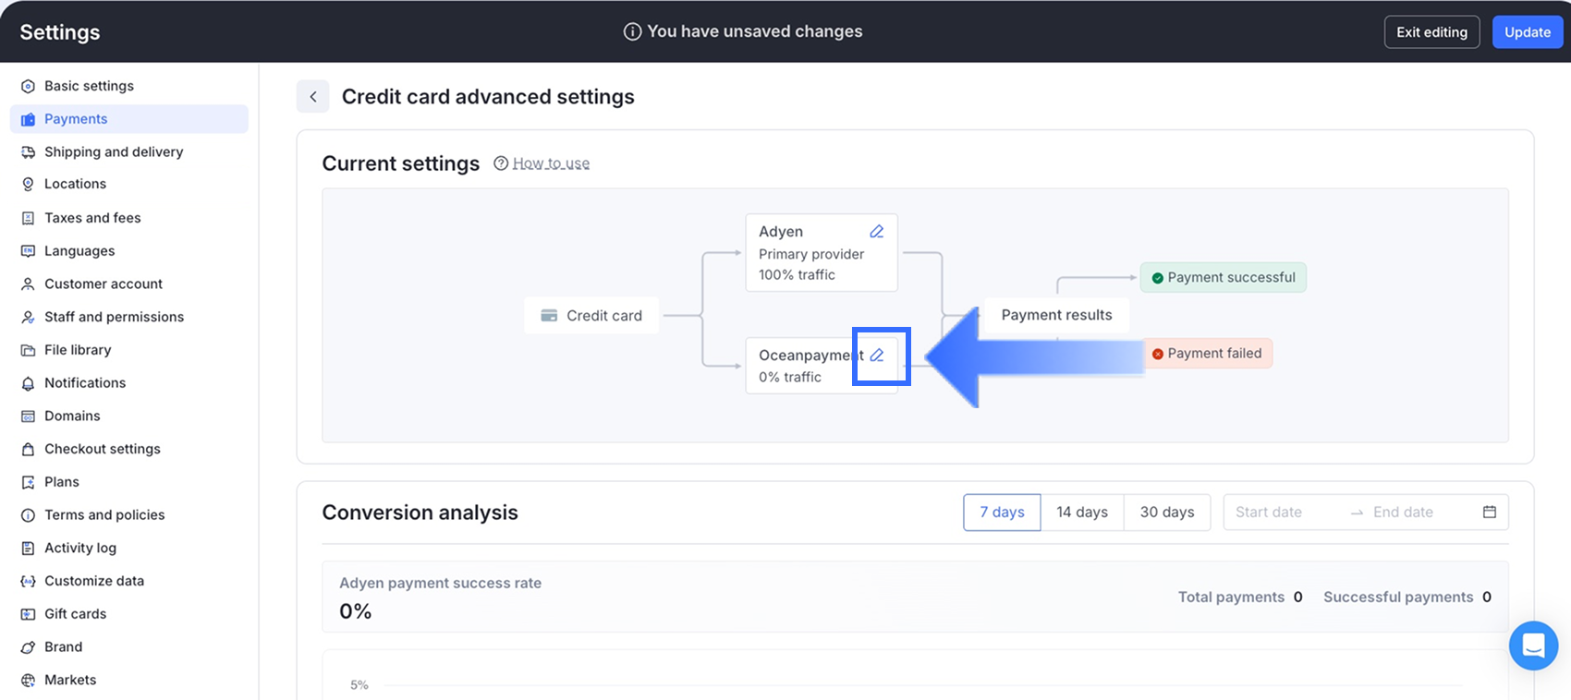Select the 7 days range
The height and width of the screenshot is (700, 1571).
(1002, 513)
